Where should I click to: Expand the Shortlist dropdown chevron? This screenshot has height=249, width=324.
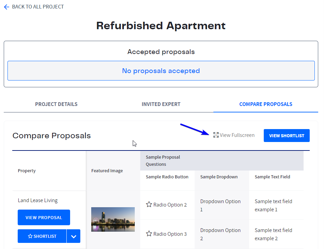74,236
